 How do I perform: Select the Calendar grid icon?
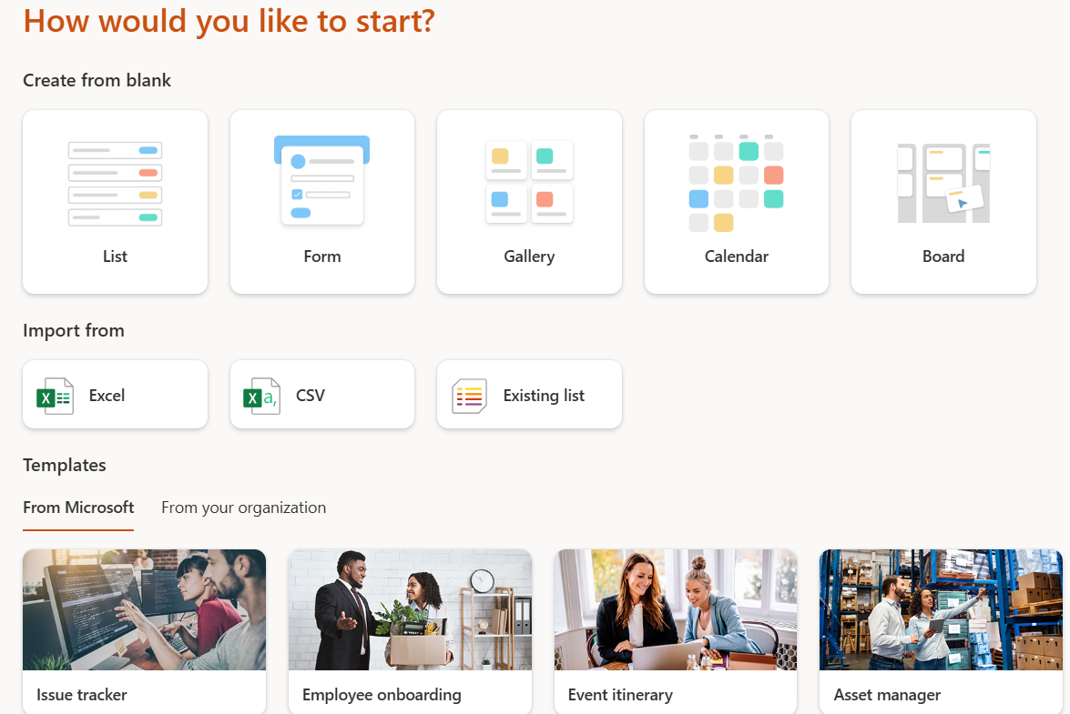coord(736,183)
